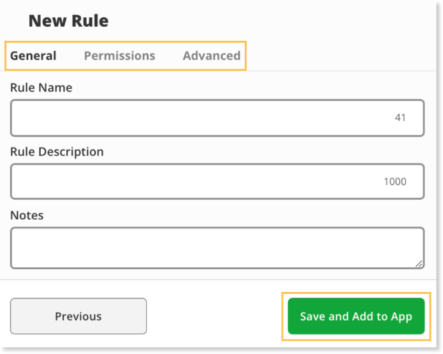Screen dimensions: 443x354
Task: Click the Notes box resize handle
Action: click(419, 264)
